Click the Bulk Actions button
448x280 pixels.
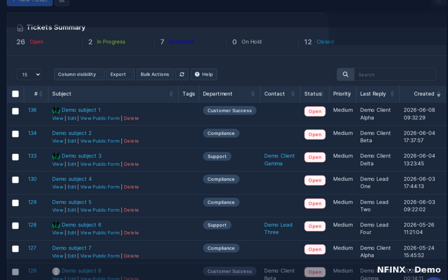point(155,74)
